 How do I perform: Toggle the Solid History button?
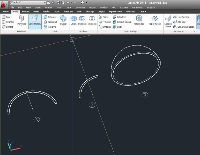point(35,21)
